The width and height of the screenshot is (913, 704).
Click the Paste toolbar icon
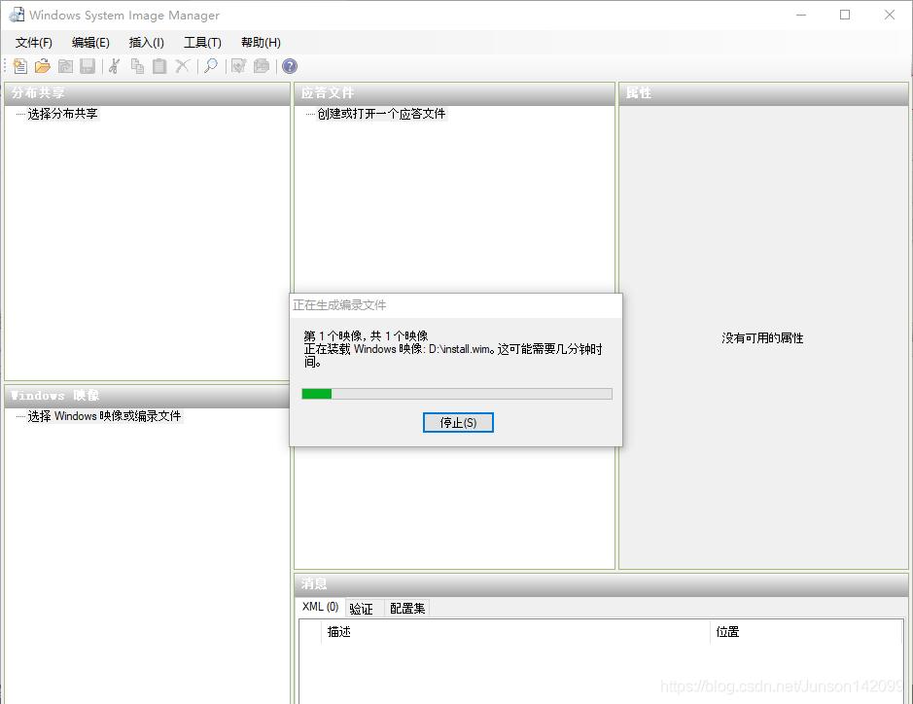[x=159, y=66]
